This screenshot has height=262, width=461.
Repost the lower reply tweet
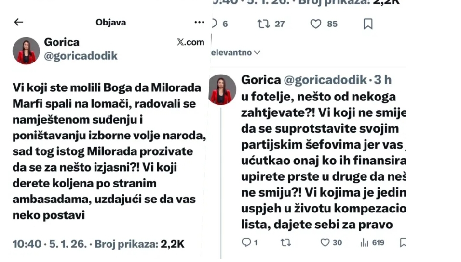(285, 243)
